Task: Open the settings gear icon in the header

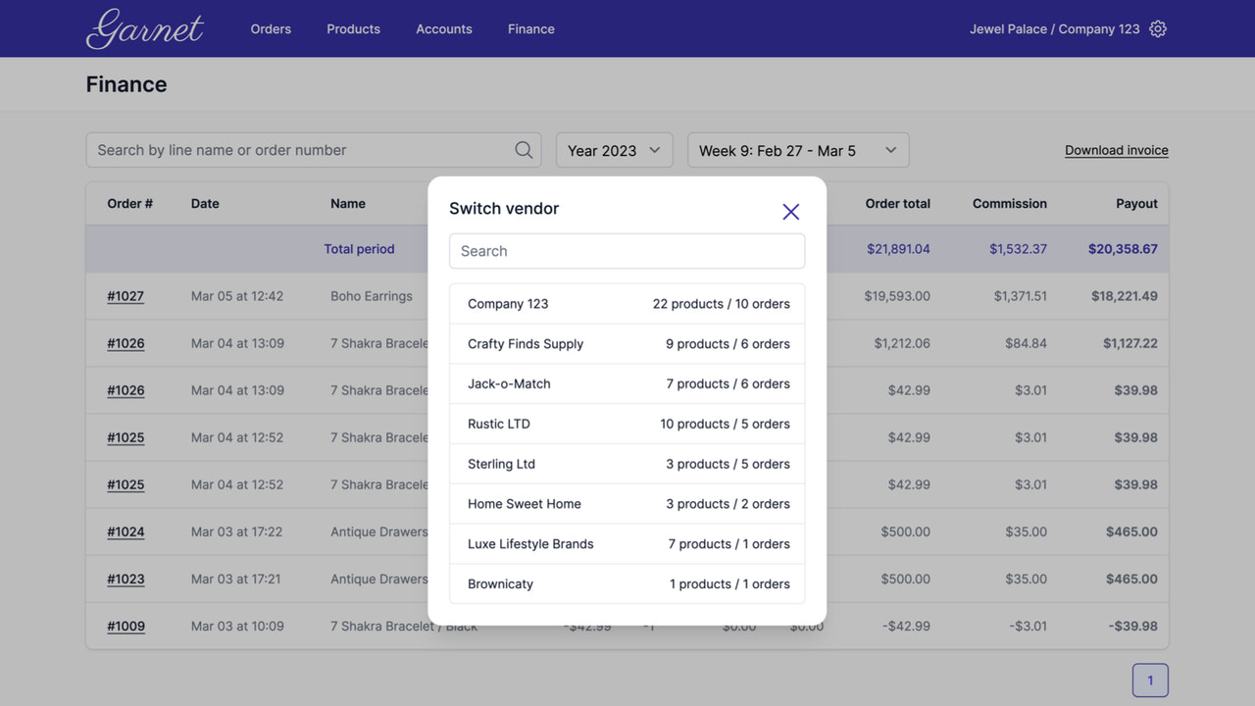Action: click(1158, 28)
